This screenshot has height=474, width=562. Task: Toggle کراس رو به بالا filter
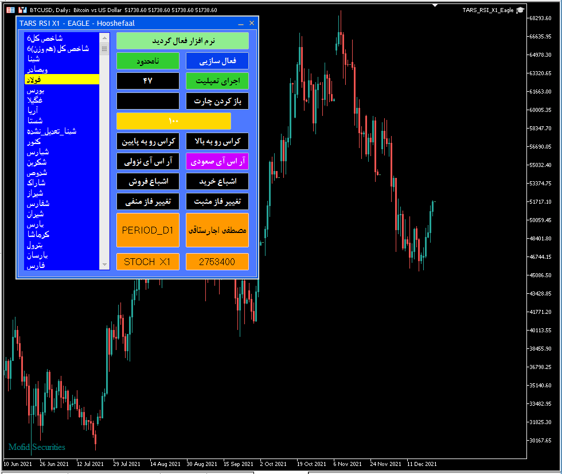[217, 141]
